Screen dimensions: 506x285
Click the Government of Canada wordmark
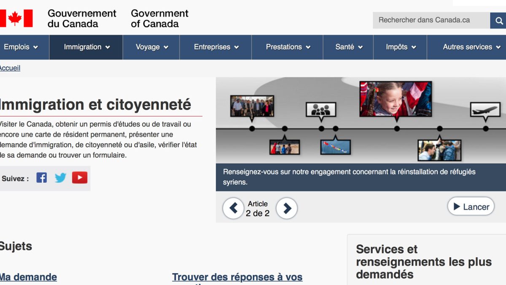click(x=160, y=19)
